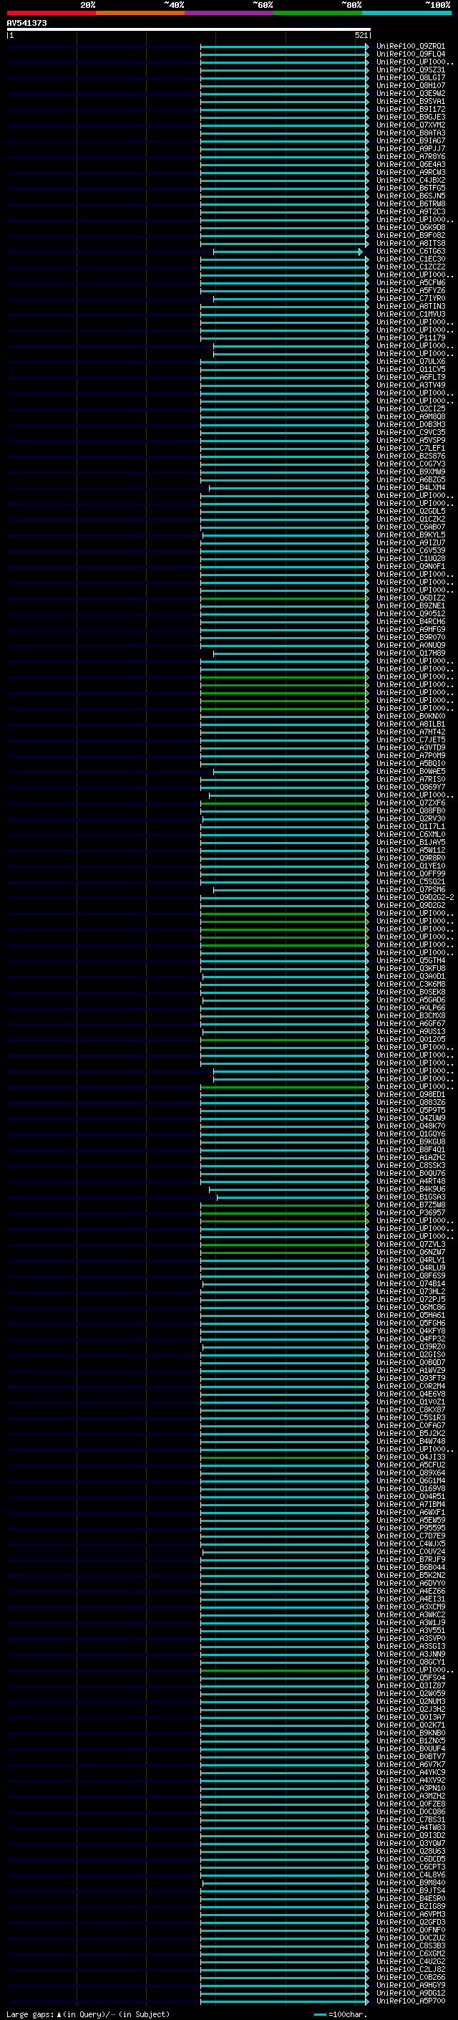Image resolution: width=458 pixels, height=2020 pixels.
Task: Click the query label AV541373
Action: tap(26, 23)
